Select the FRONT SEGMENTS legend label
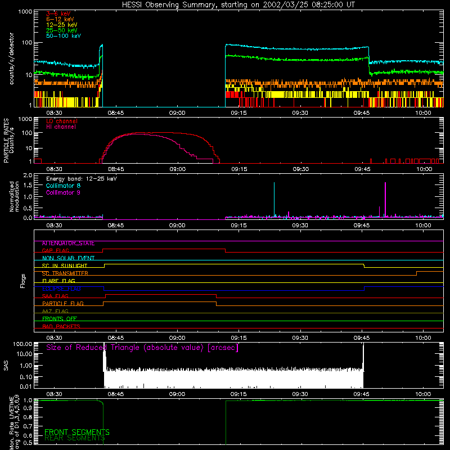Screen dimensions: 450x450 (77, 432)
